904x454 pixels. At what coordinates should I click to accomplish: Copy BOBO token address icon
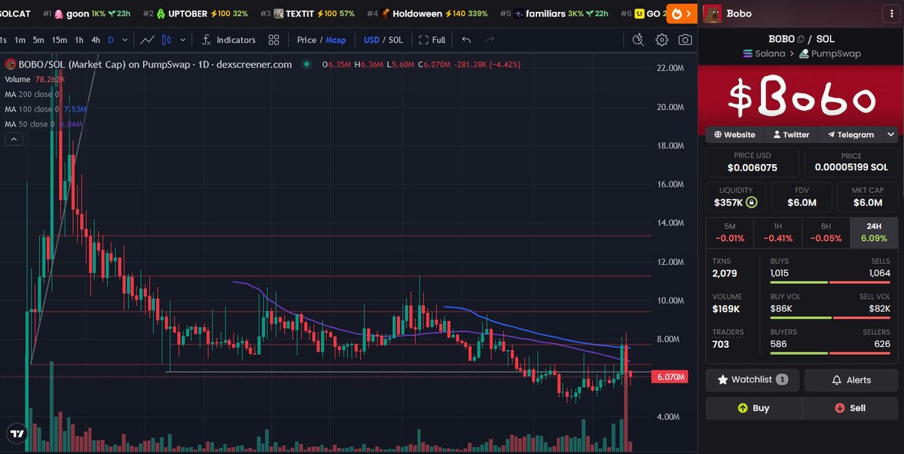tap(800, 39)
